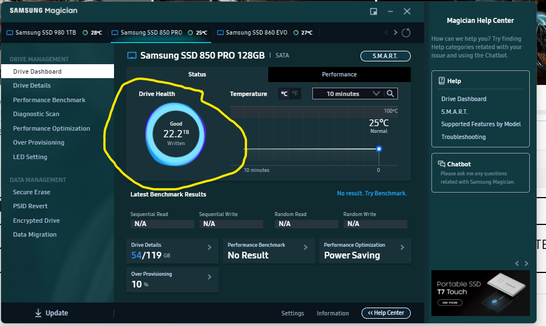Image resolution: width=546 pixels, height=326 pixels.
Task: Open Settings from bottom bar
Action: point(292,314)
